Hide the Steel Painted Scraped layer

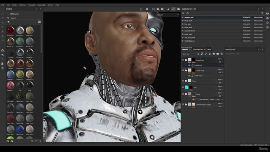pyautogui.click(x=183, y=104)
